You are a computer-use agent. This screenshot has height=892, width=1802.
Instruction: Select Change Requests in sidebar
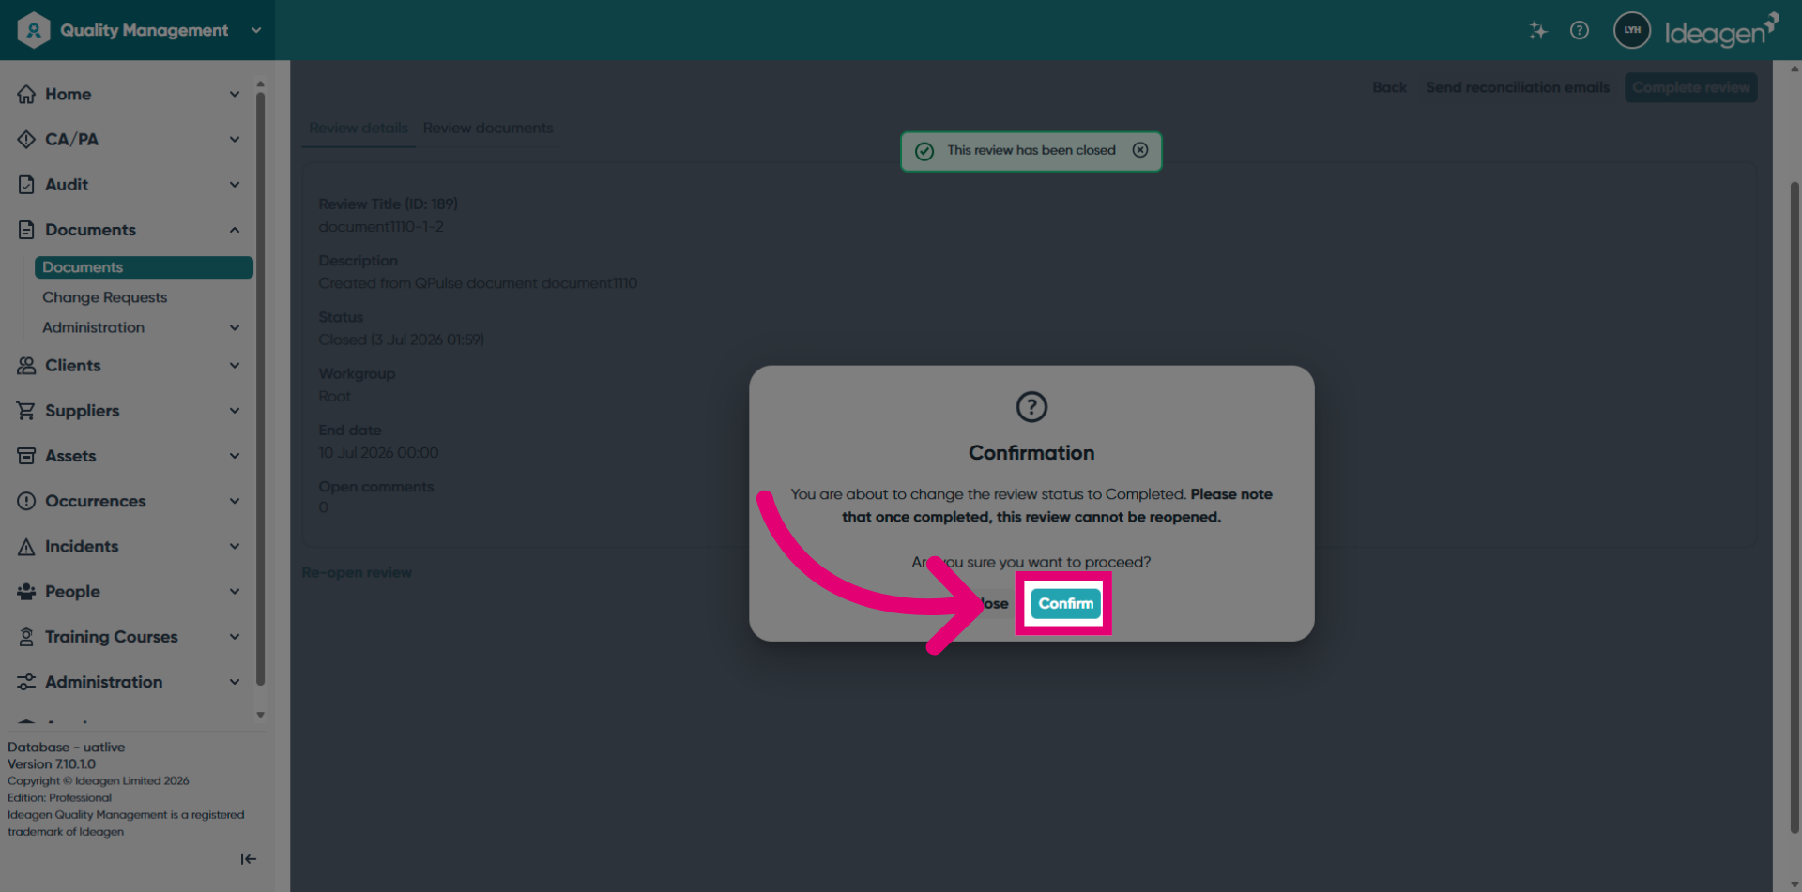[x=104, y=297]
